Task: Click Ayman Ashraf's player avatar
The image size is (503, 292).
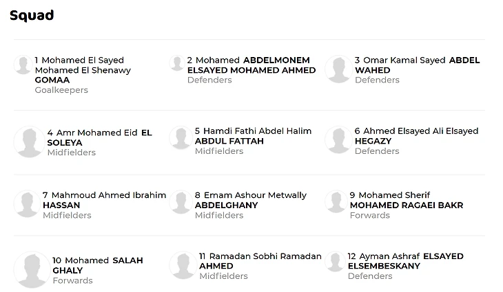Action: [335, 261]
